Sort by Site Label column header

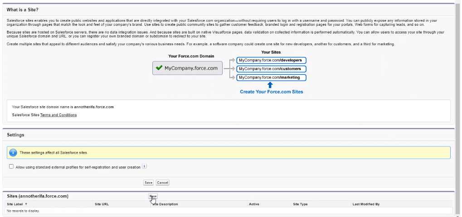(15, 204)
